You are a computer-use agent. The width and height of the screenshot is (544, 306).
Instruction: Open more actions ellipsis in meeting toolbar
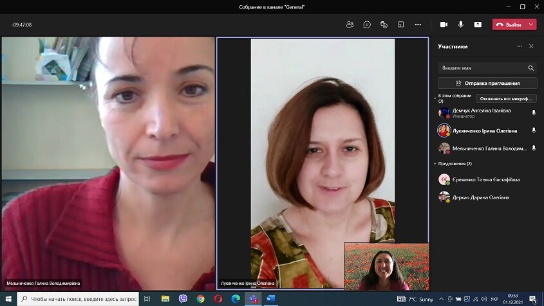(418, 24)
